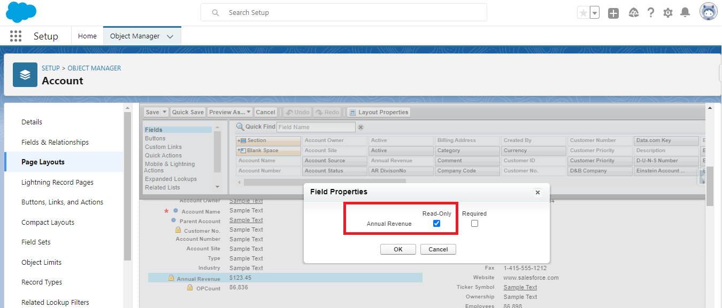722x308 pixels.
Task: Click the left sidebar vertical scrollbar
Action: (x=127, y=187)
